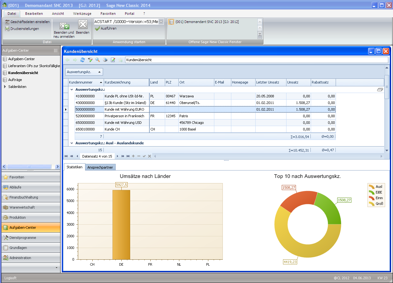
Task: Click the refresh icon in Kundenübersicht toolbar
Action: coord(83,60)
